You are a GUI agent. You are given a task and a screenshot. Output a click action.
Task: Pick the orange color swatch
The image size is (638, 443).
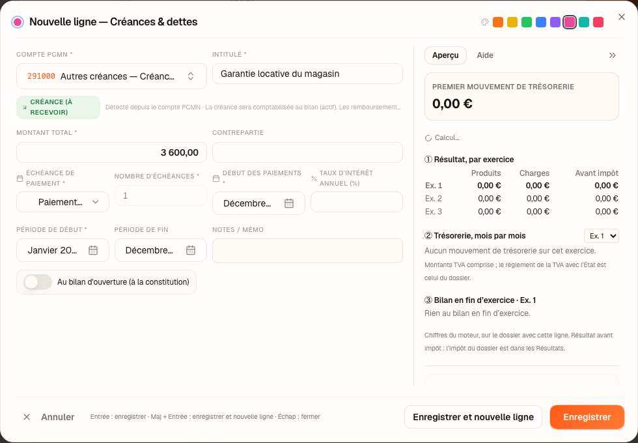point(498,22)
